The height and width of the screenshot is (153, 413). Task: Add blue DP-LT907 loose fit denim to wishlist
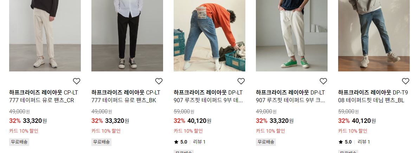241,81
